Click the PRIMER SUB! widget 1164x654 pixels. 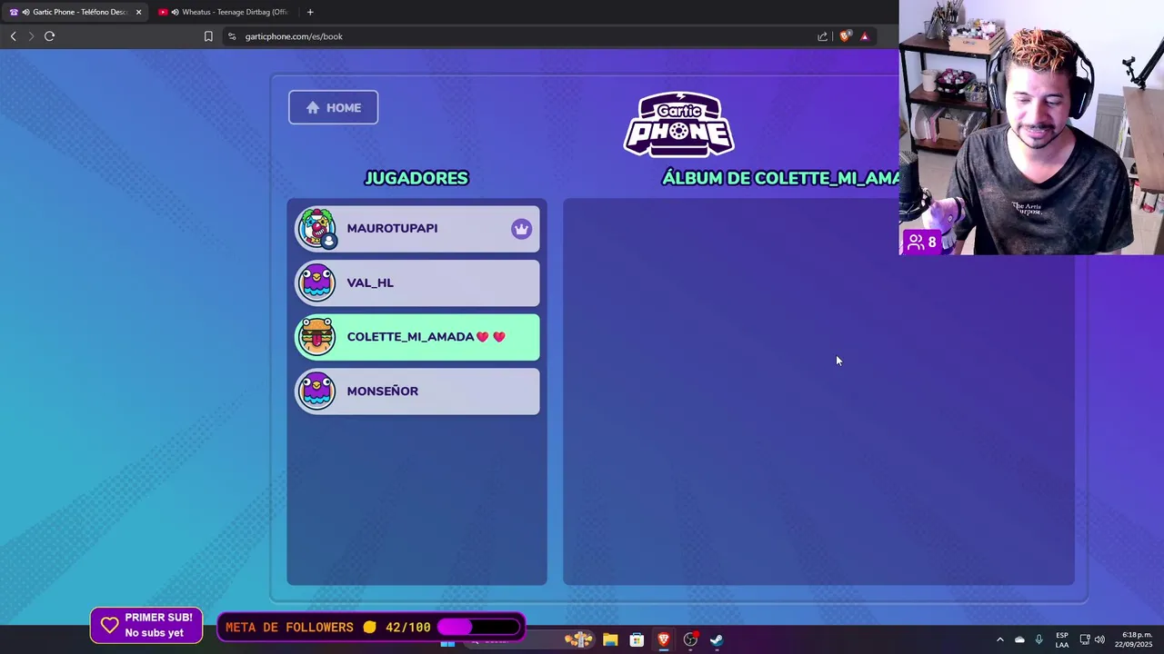146,625
